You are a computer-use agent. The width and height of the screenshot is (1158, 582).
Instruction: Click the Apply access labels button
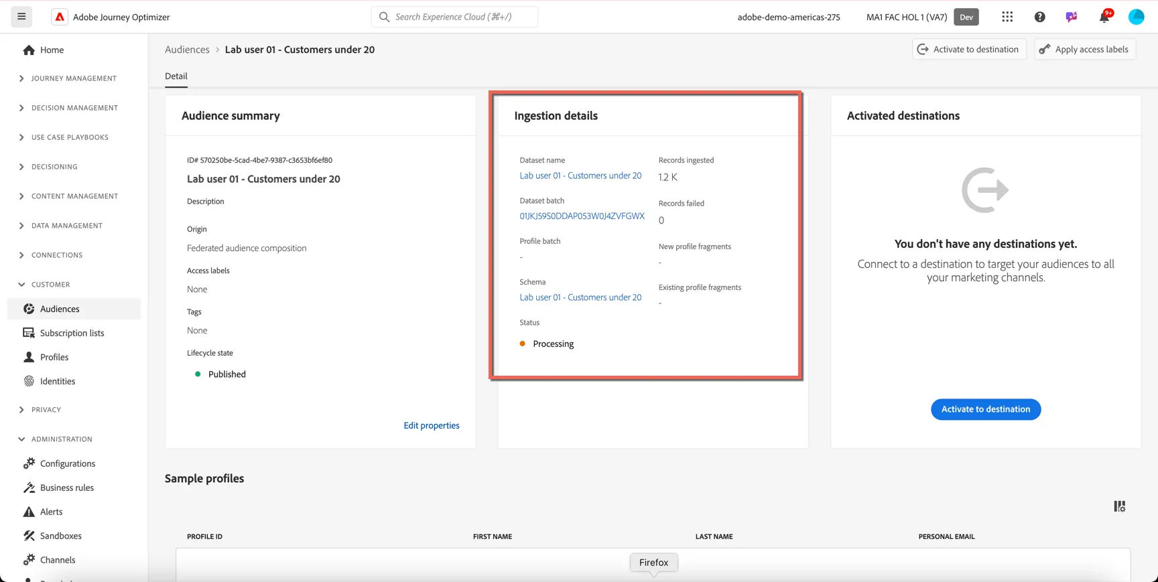pyautogui.click(x=1085, y=50)
